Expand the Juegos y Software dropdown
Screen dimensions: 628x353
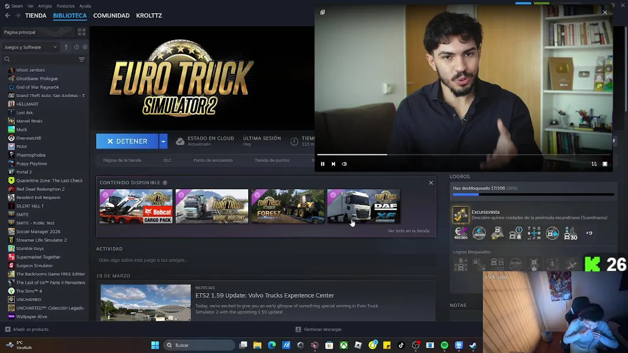[x=30, y=47]
